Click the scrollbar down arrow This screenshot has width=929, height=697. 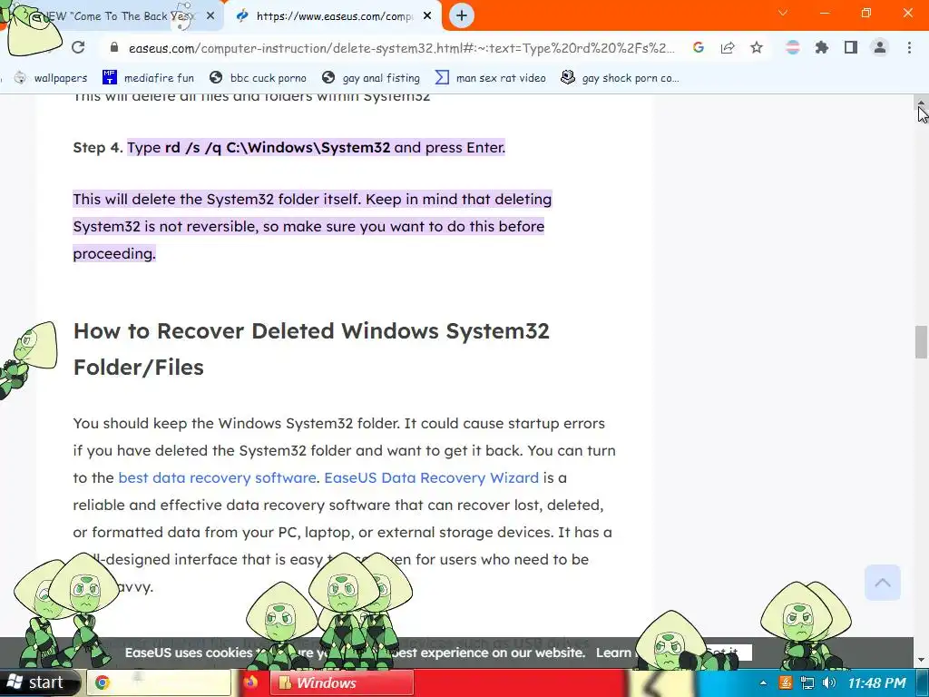pyautogui.click(x=922, y=659)
